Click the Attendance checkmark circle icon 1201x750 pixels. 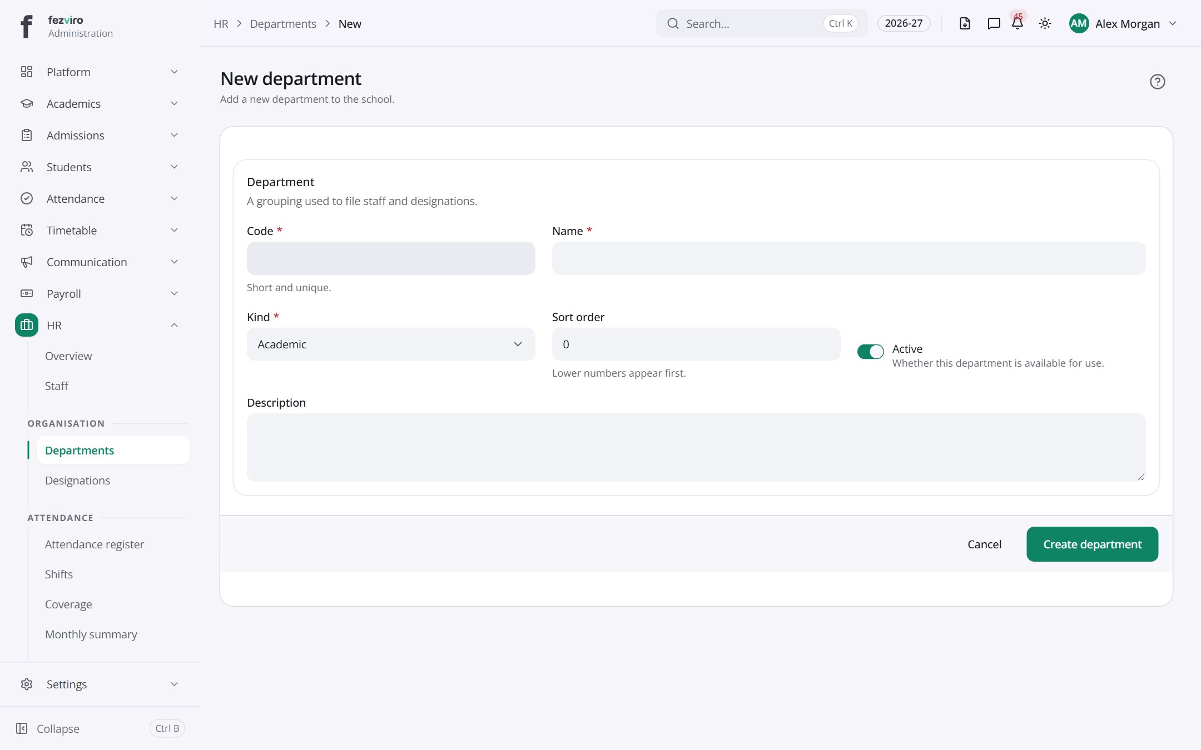click(x=27, y=198)
